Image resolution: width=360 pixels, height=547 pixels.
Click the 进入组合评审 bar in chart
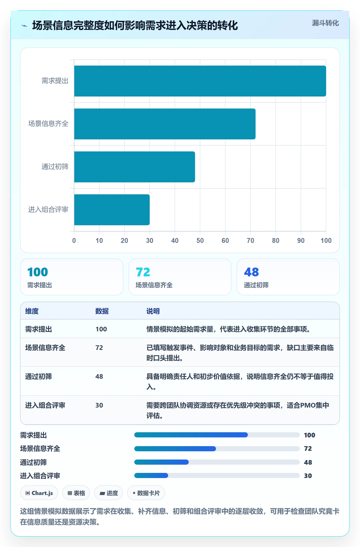(x=112, y=210)
